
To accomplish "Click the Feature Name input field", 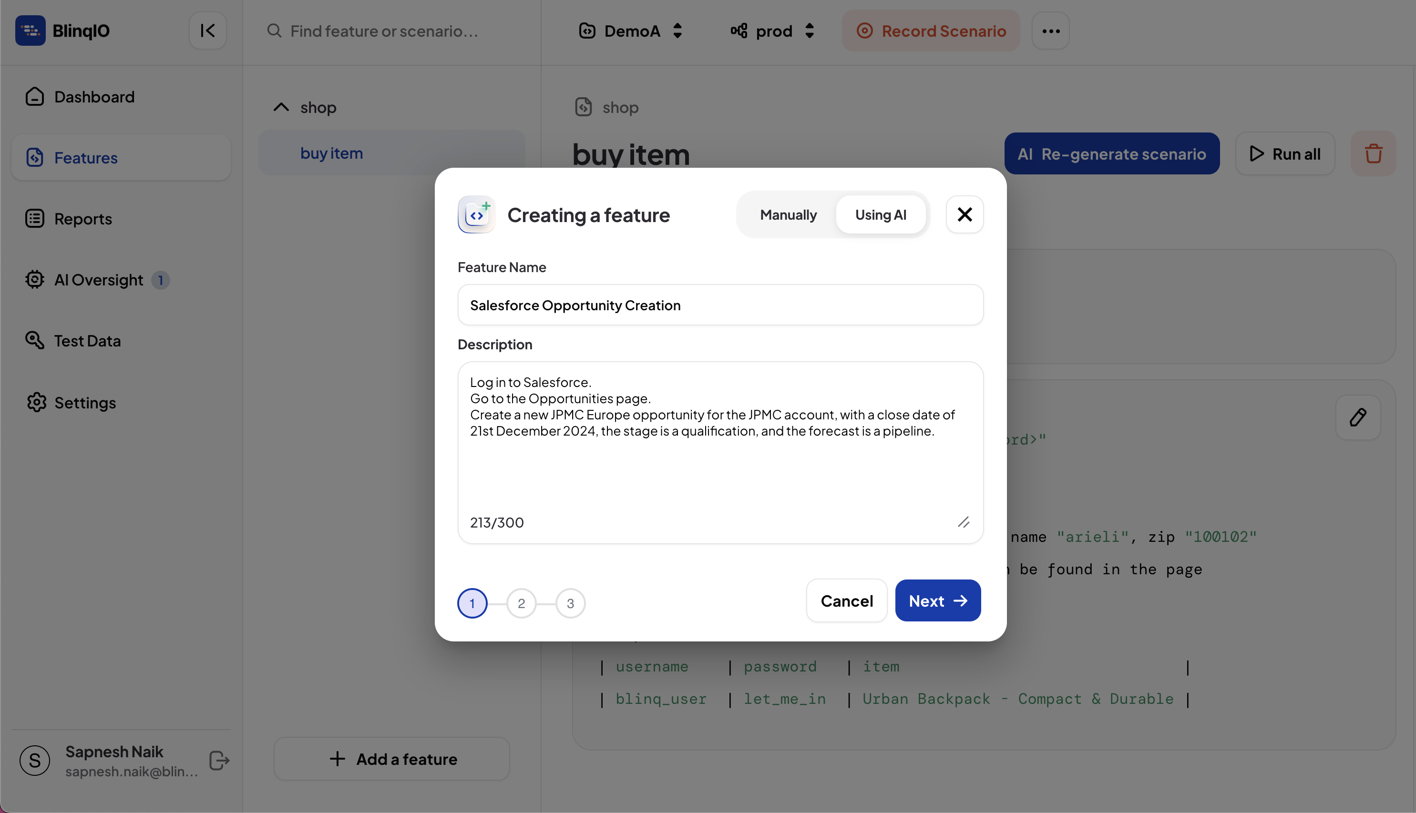I will click(720, 305).
